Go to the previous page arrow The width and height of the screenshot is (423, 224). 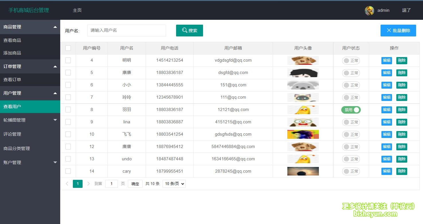[x=67, y=184]
